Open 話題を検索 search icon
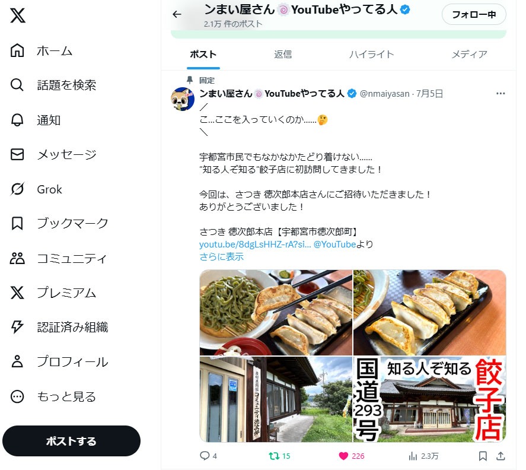This screenshot has height=470, width=526. pos(17,85)
